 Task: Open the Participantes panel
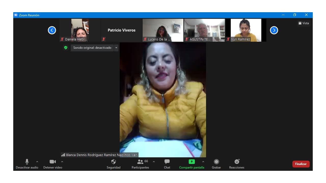(140, 164)
